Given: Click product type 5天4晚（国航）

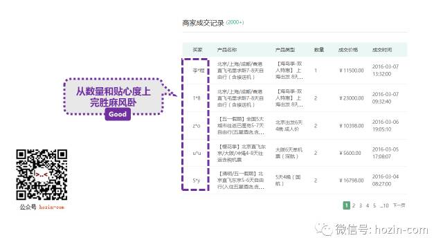Looking at the screenshot, I should (288, 181).
